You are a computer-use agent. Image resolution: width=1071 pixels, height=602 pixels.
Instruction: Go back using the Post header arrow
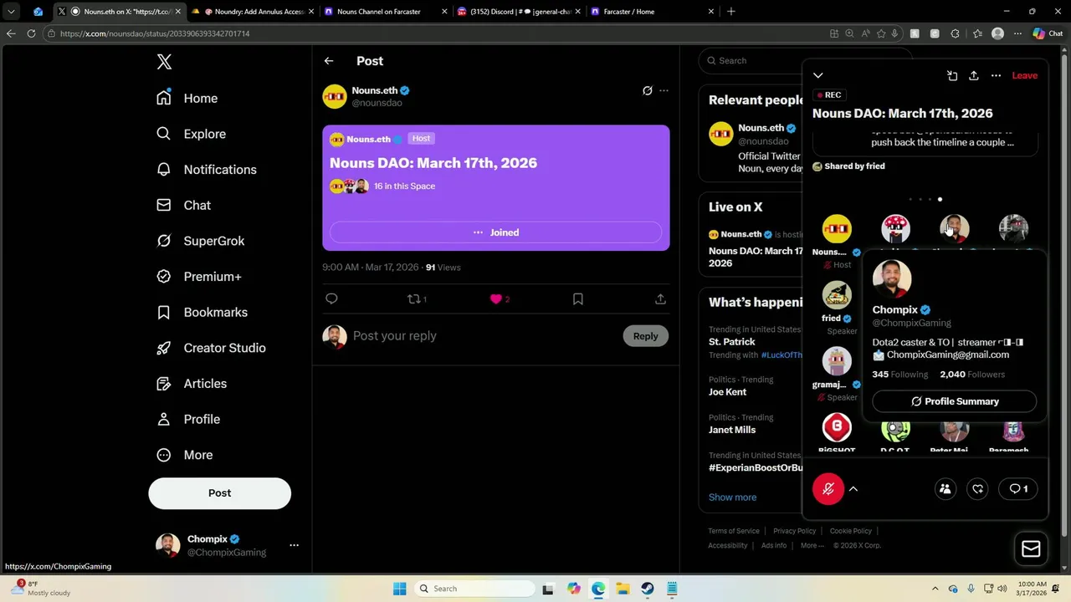pyautogui.click(x=329, y=61)
